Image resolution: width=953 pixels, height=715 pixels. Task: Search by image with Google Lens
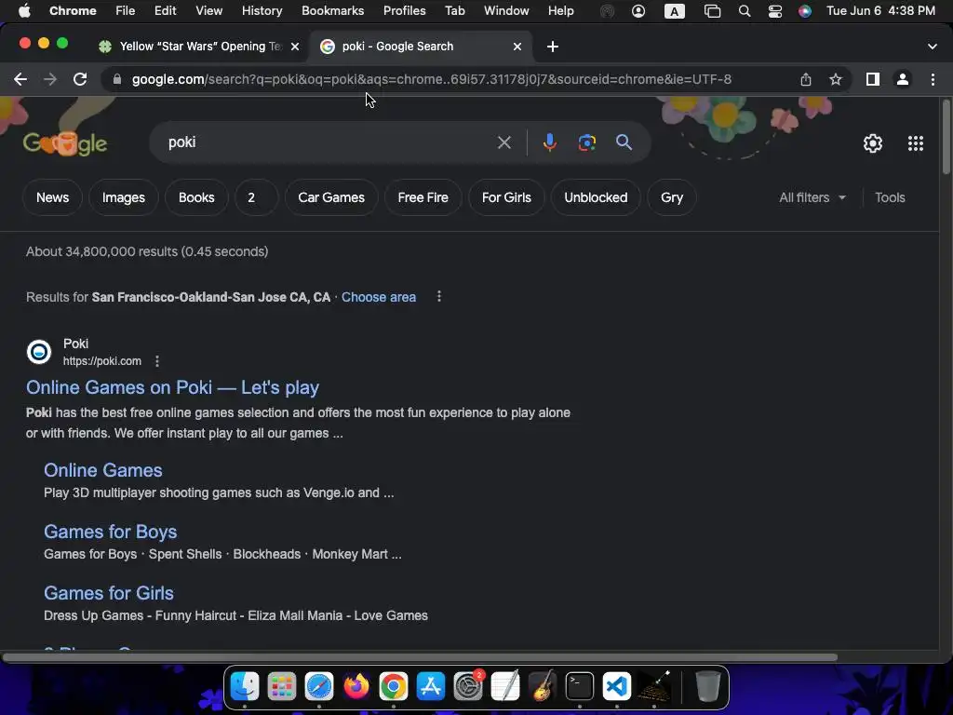pos(586,142)
